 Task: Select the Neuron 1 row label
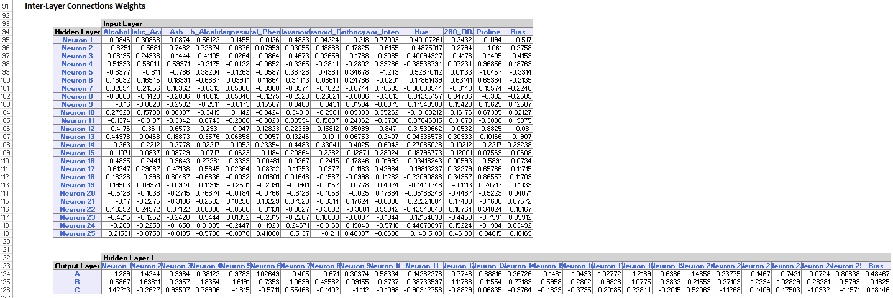click(x=78, y=40)
